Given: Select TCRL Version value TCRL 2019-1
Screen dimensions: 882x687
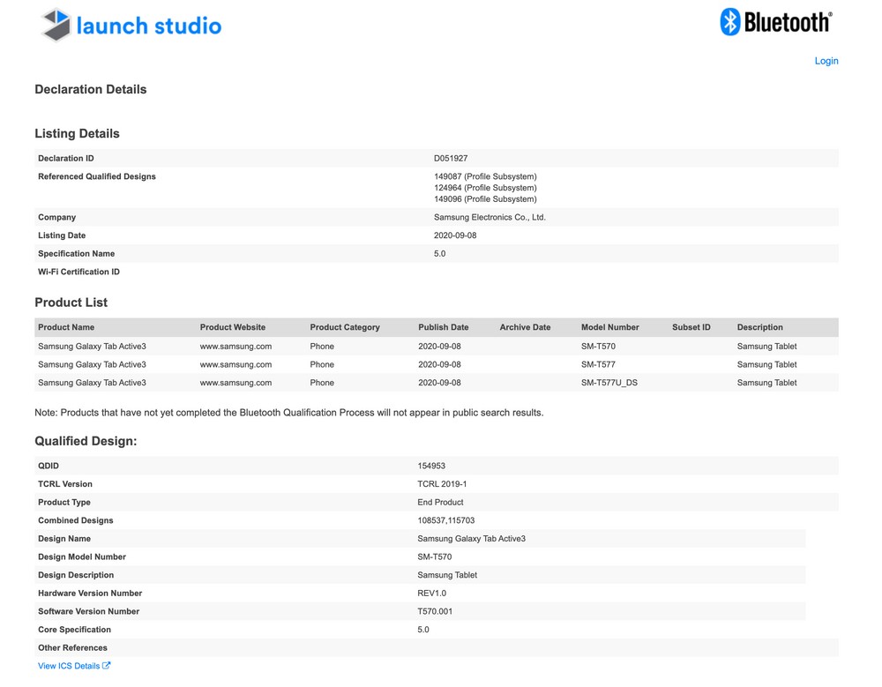Looking at the screenshot, I should point(442,484).
